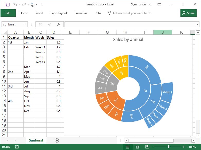The image size is (201, 150).
Task: Open the Formulas tab
Action: point(81,13)
